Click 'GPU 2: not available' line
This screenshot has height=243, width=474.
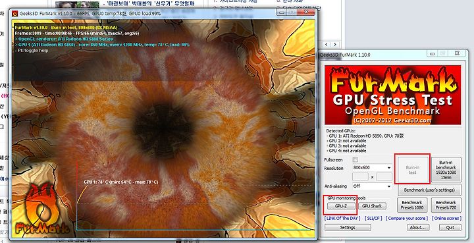346,141
